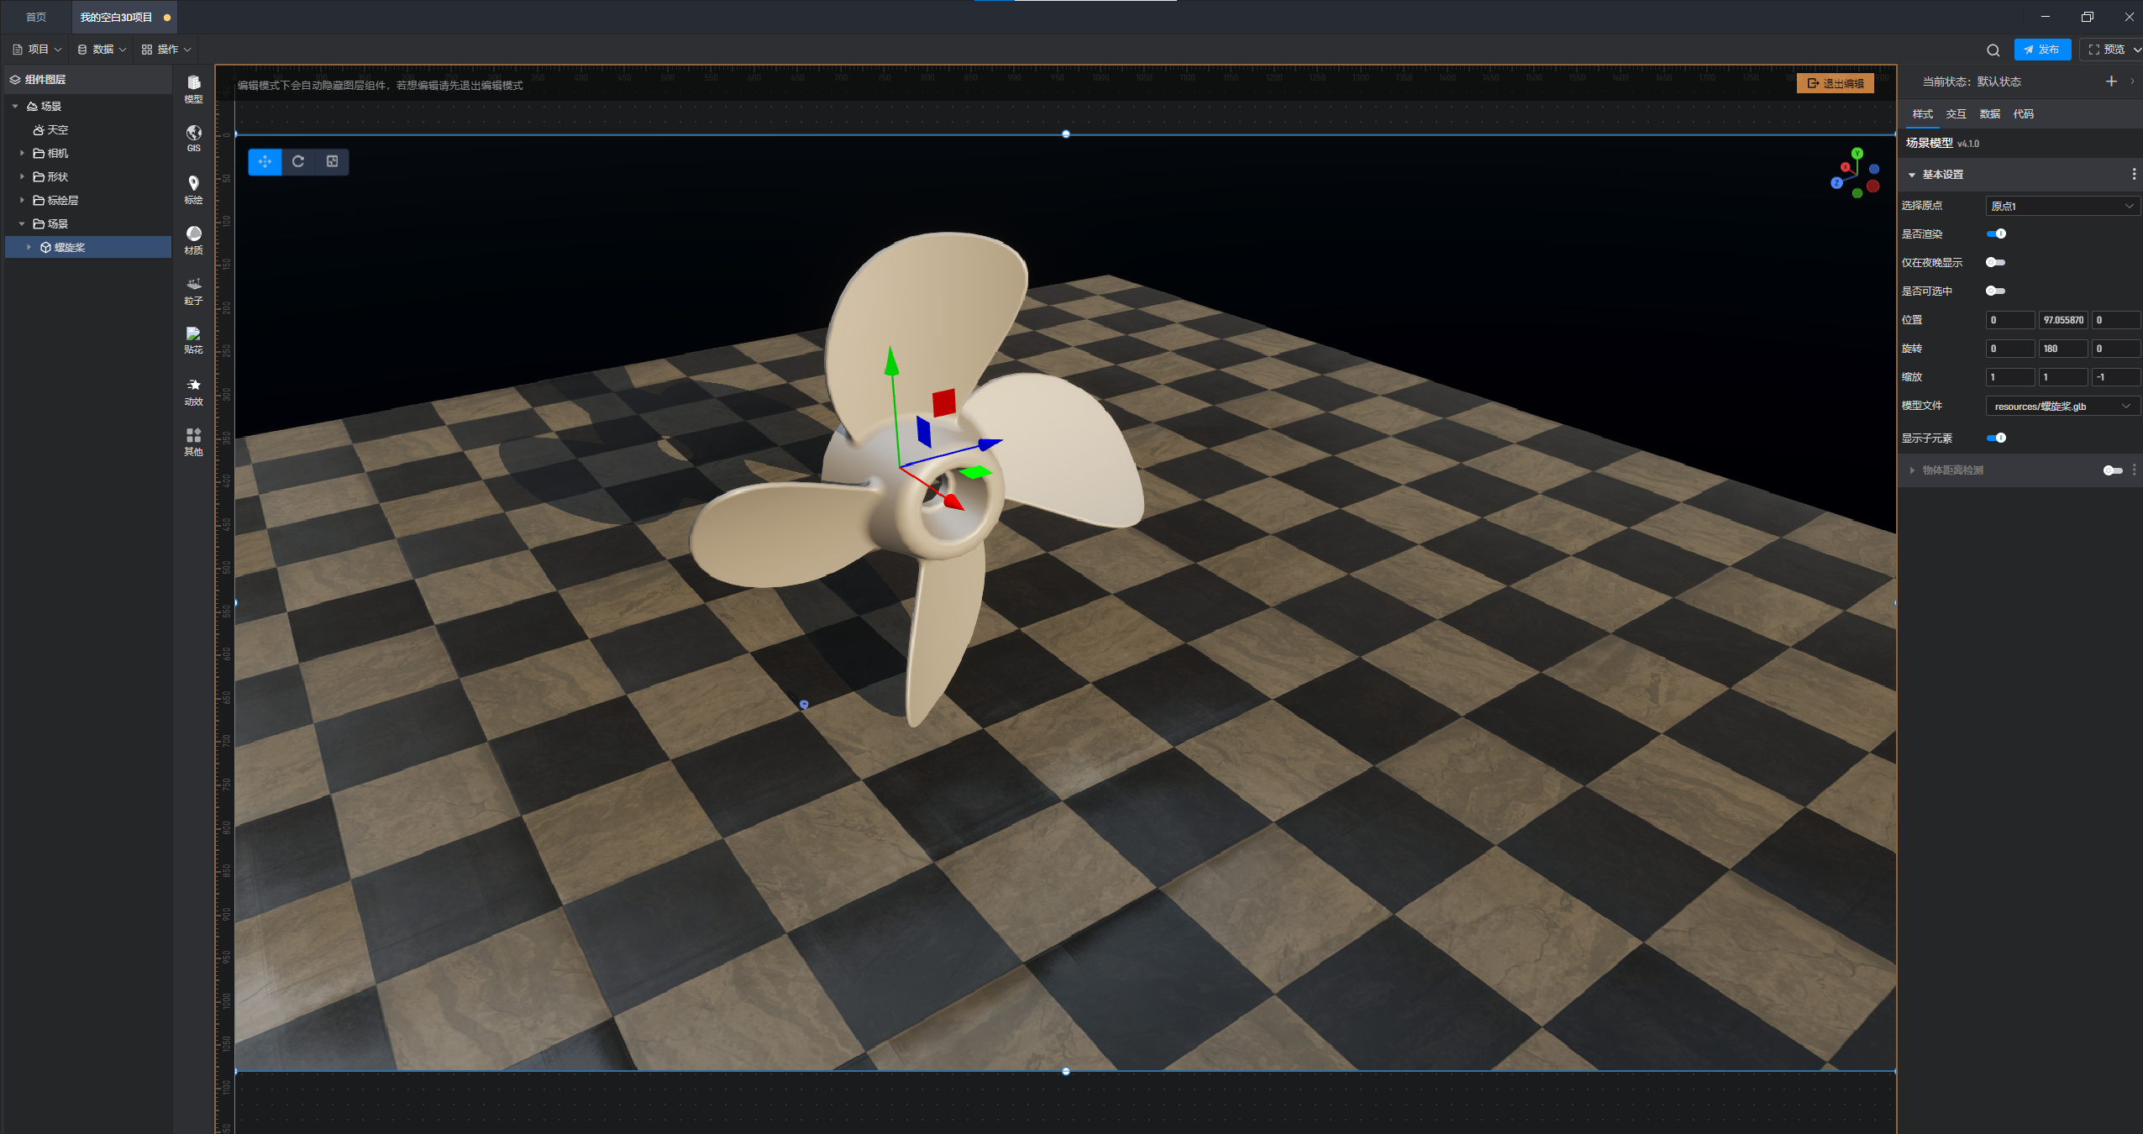Enable the 是否可选中 switch

(x=1995, y=291)
